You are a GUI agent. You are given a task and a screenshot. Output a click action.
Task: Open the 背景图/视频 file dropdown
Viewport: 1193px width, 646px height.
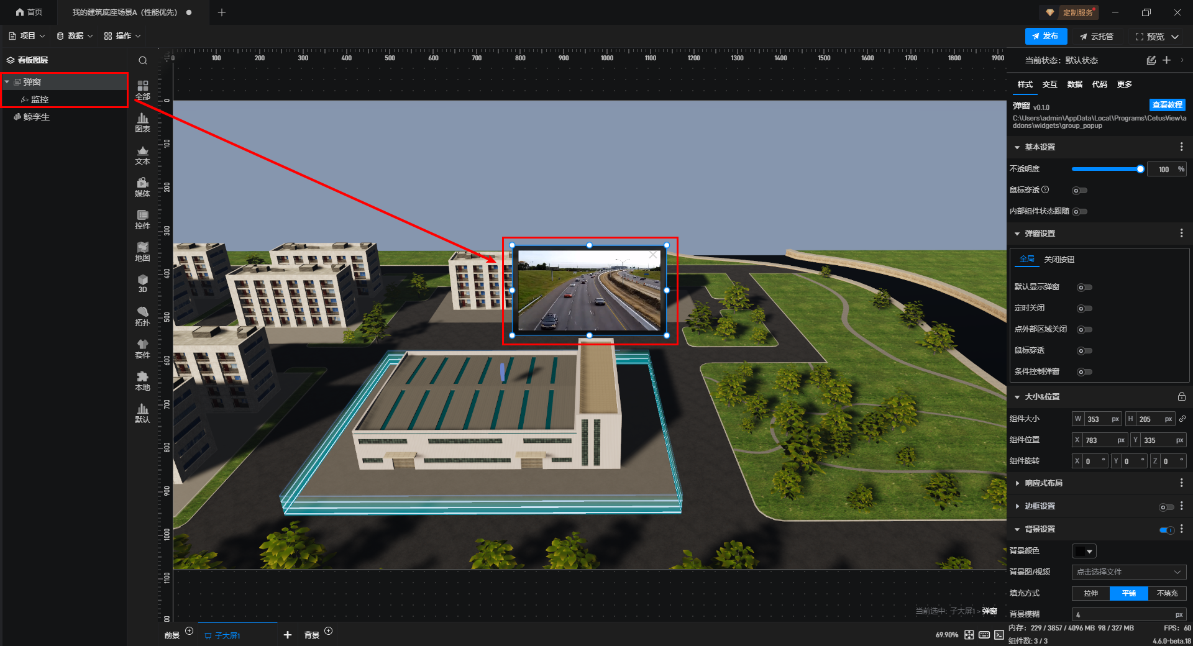[x=1128, y=572]
